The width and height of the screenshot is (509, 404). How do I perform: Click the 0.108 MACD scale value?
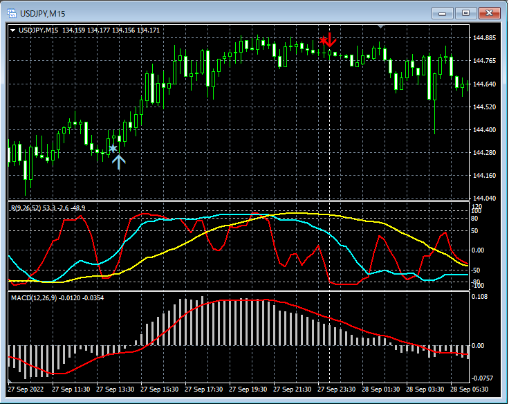click(481, 297)
